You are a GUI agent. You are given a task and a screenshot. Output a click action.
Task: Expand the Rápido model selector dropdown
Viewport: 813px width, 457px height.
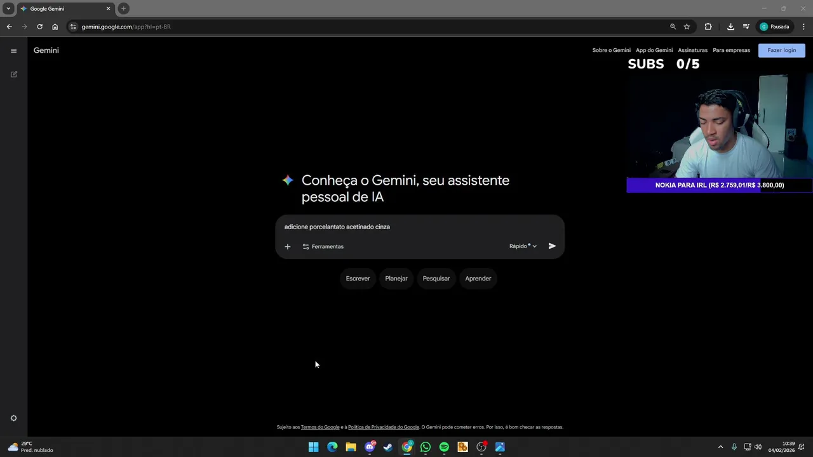523,246
